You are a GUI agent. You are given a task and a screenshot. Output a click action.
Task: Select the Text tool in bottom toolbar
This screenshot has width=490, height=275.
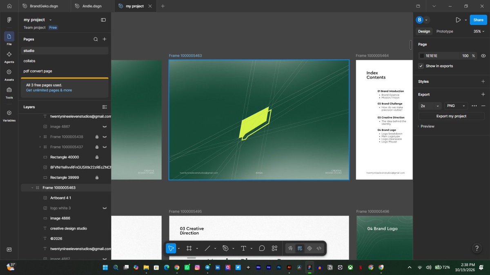pyautogui.click(x=243, y=248)
